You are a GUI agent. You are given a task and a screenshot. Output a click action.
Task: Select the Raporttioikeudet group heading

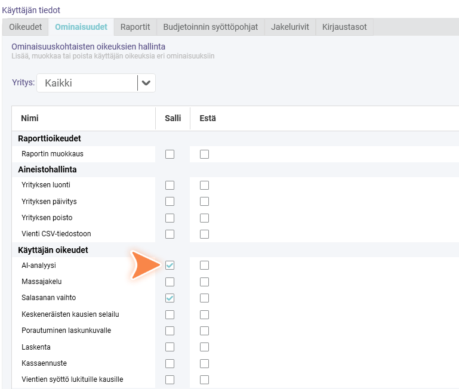pos(50,138)
